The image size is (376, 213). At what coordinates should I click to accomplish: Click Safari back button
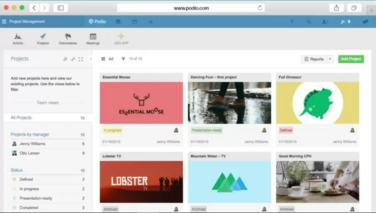pos(34,8)
